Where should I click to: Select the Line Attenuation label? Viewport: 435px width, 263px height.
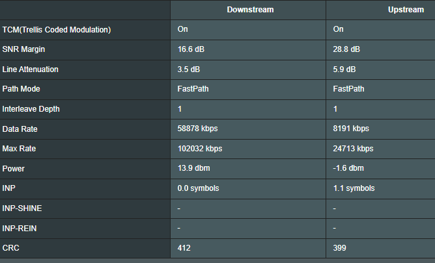30,69
